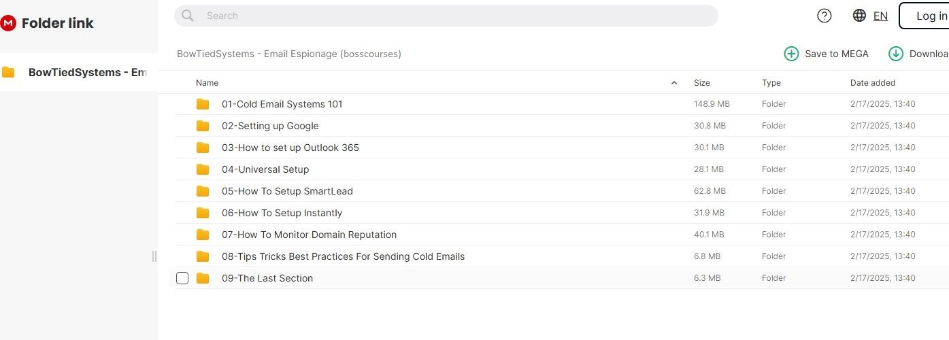Sort files by Type column header
The image size is (949, 340).
[771, 83]
